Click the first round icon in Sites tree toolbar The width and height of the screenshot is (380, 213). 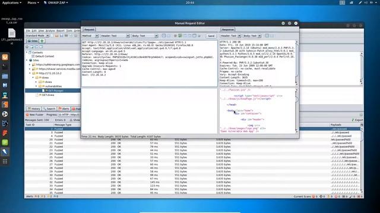pyautogui.click(x=27, y=47)
